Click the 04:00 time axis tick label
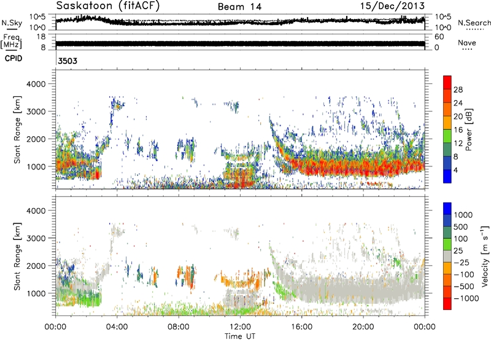Image resolution: width=491 pixels, height=340 pixels. [x=117, y=327]
